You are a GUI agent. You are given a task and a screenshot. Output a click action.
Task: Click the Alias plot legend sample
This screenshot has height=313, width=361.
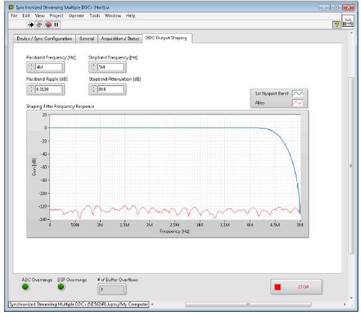tap(298, 103)
